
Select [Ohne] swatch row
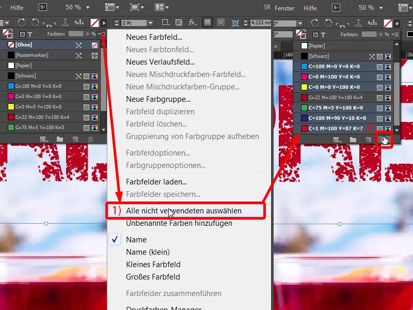coord(50,45)
